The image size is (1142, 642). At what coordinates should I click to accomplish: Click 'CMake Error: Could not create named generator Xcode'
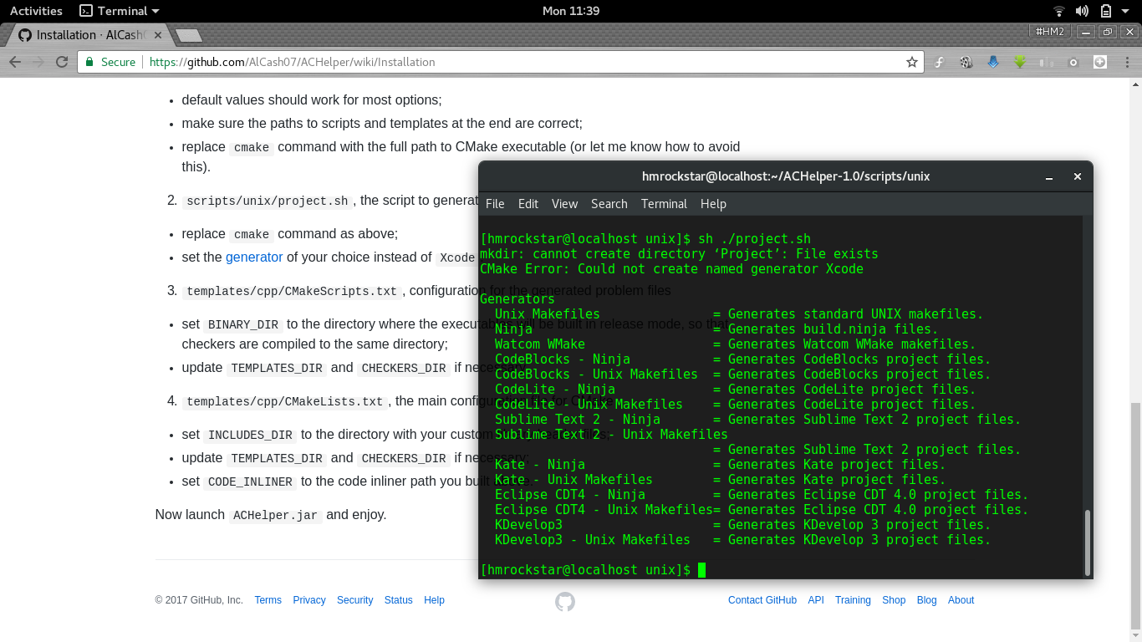pos(671,269)
